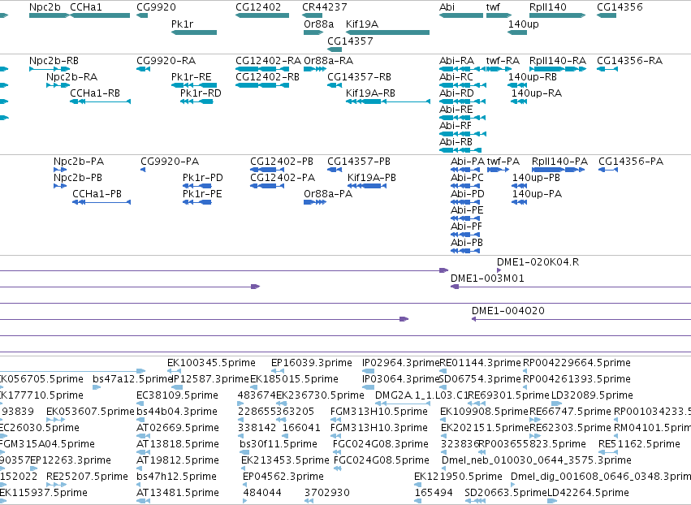The height and width of the screenshot is (505, 691).
Task: Click the twf-PA protein label
Action: click(x=503, y=162)
